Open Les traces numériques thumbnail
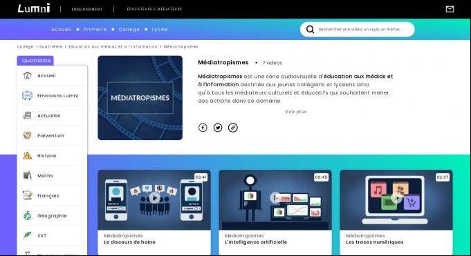 396,200
